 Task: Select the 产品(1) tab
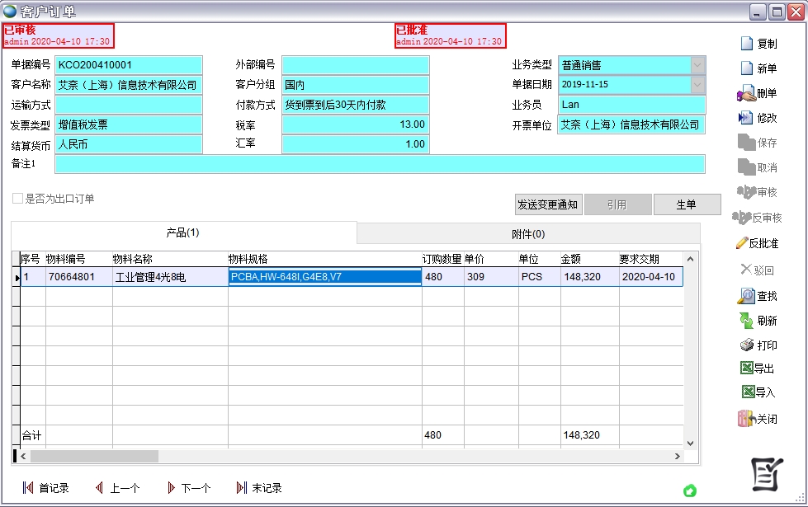(183, 233)
